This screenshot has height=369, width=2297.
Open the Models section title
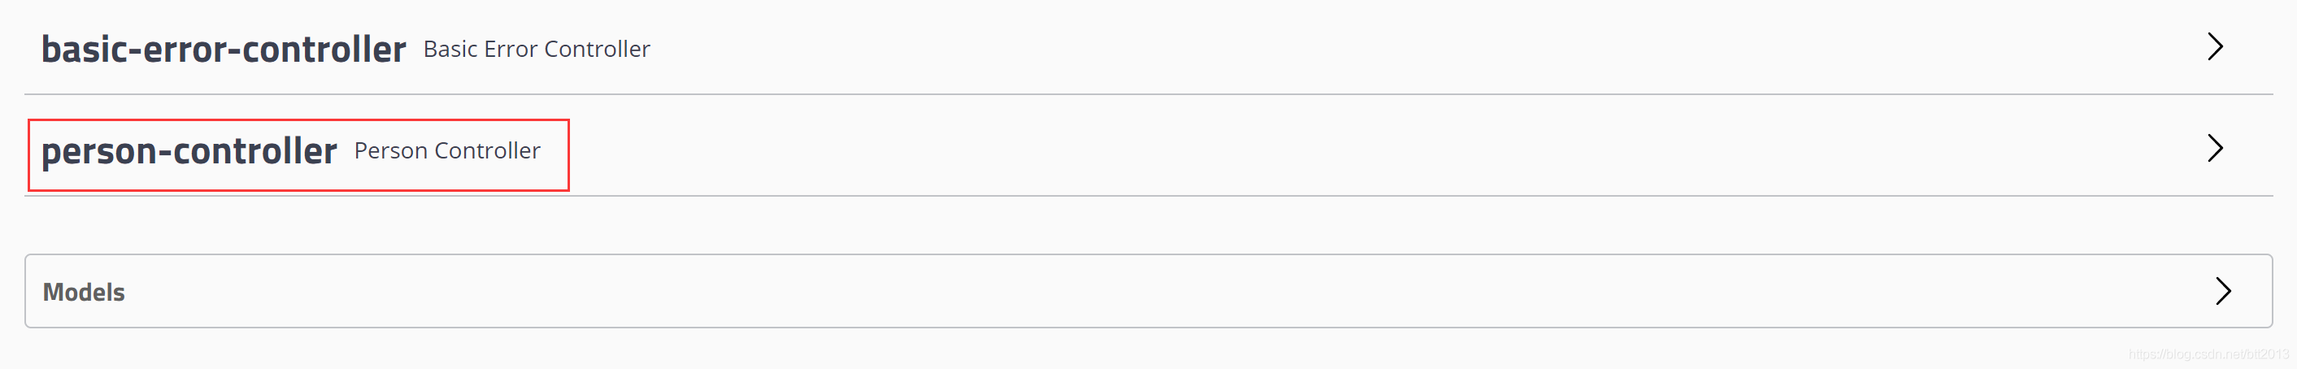(x=84, y=292)
